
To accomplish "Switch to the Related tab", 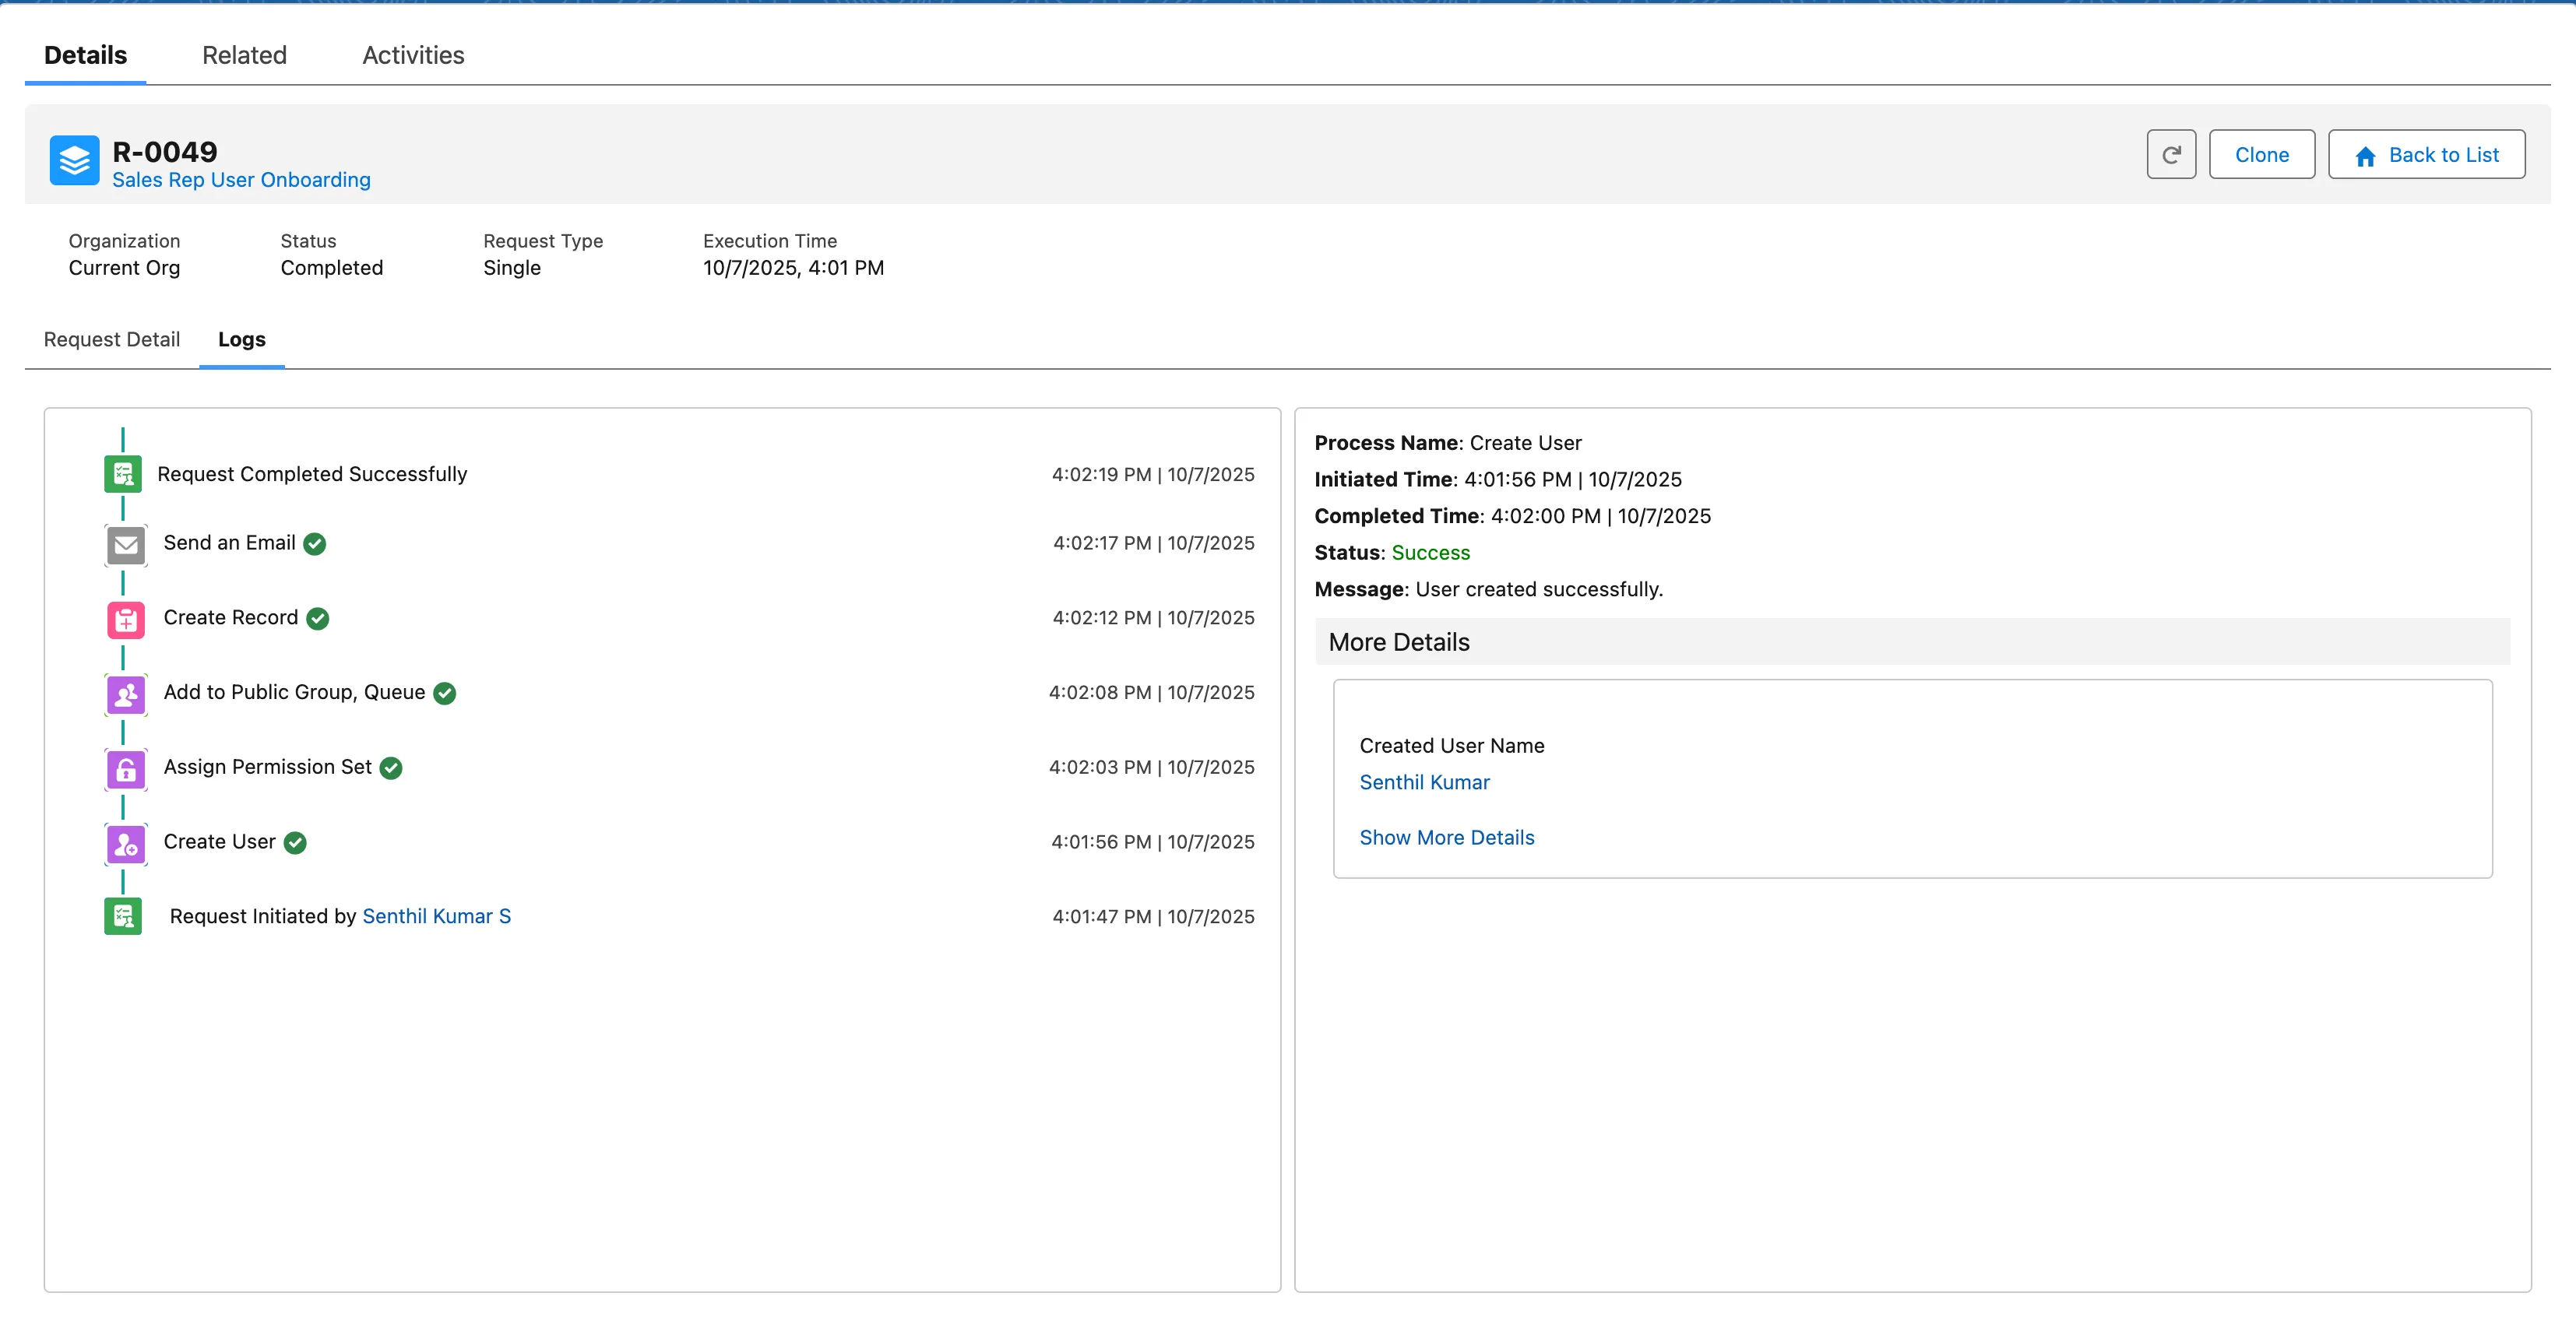I will (x=244, y=55).
